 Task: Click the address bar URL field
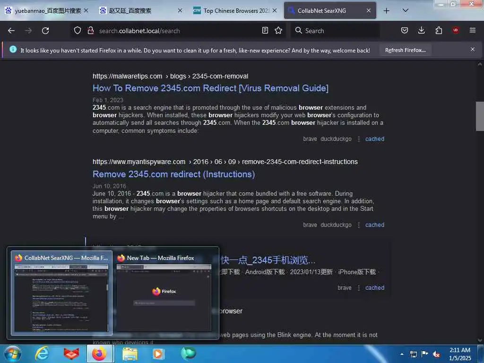[178, 31]
